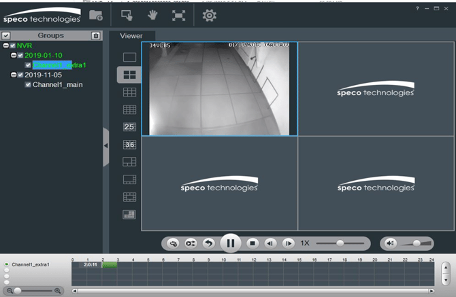
Task: Collapse the 2019-01-10 tree node
Action: click(14, 55)
